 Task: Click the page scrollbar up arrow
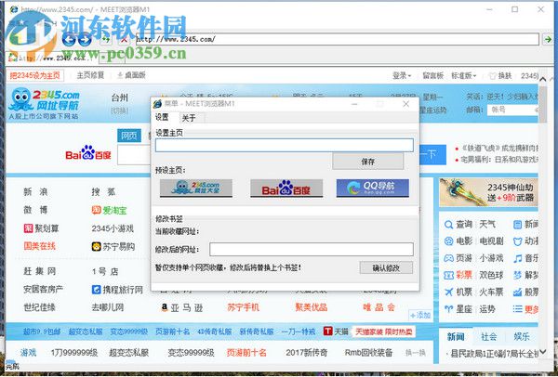coord(543,79)
